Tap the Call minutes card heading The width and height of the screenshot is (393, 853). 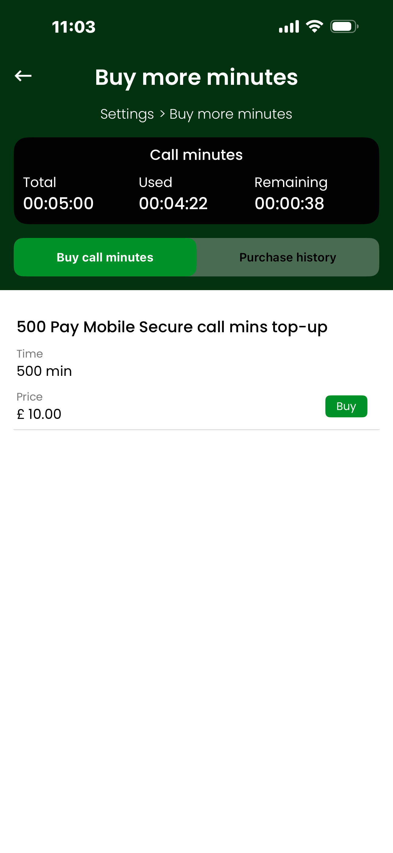click(x=196, y=155)
